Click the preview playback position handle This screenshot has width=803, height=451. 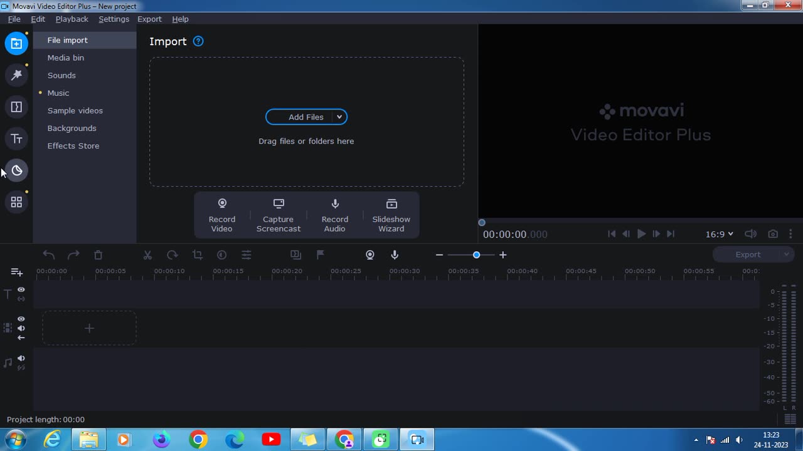(x=482, y=222)
